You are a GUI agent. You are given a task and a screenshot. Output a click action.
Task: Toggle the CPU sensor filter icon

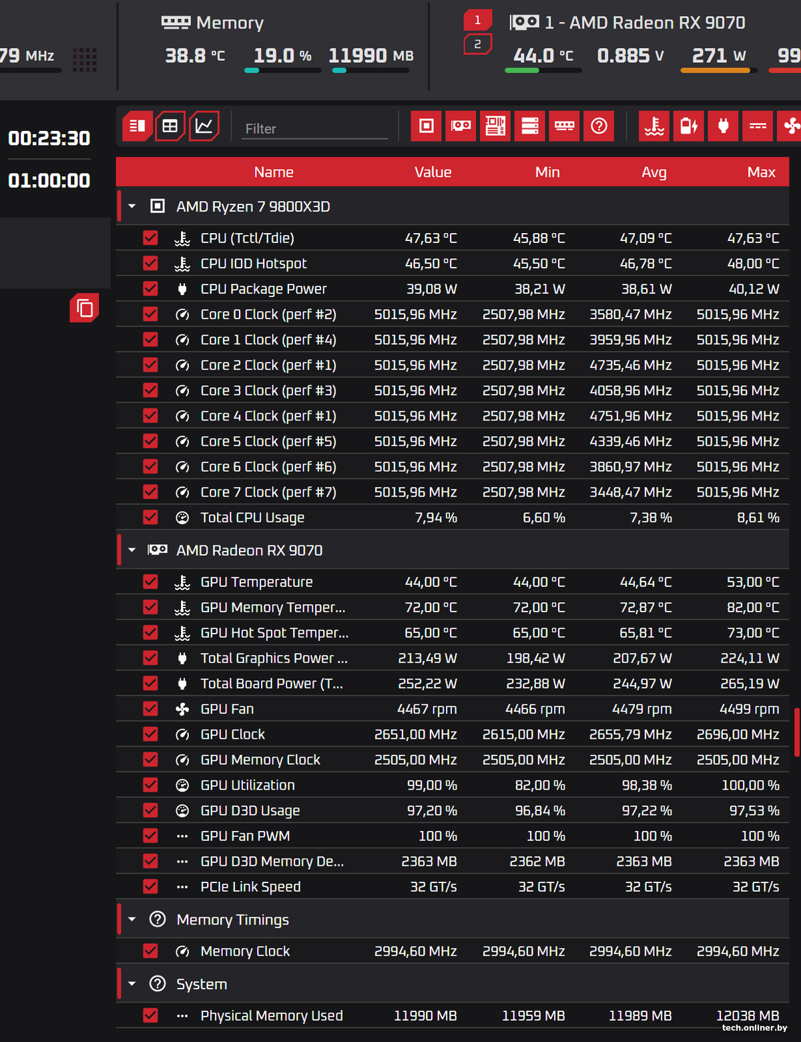pyautogui.click(x=427, y=125)
